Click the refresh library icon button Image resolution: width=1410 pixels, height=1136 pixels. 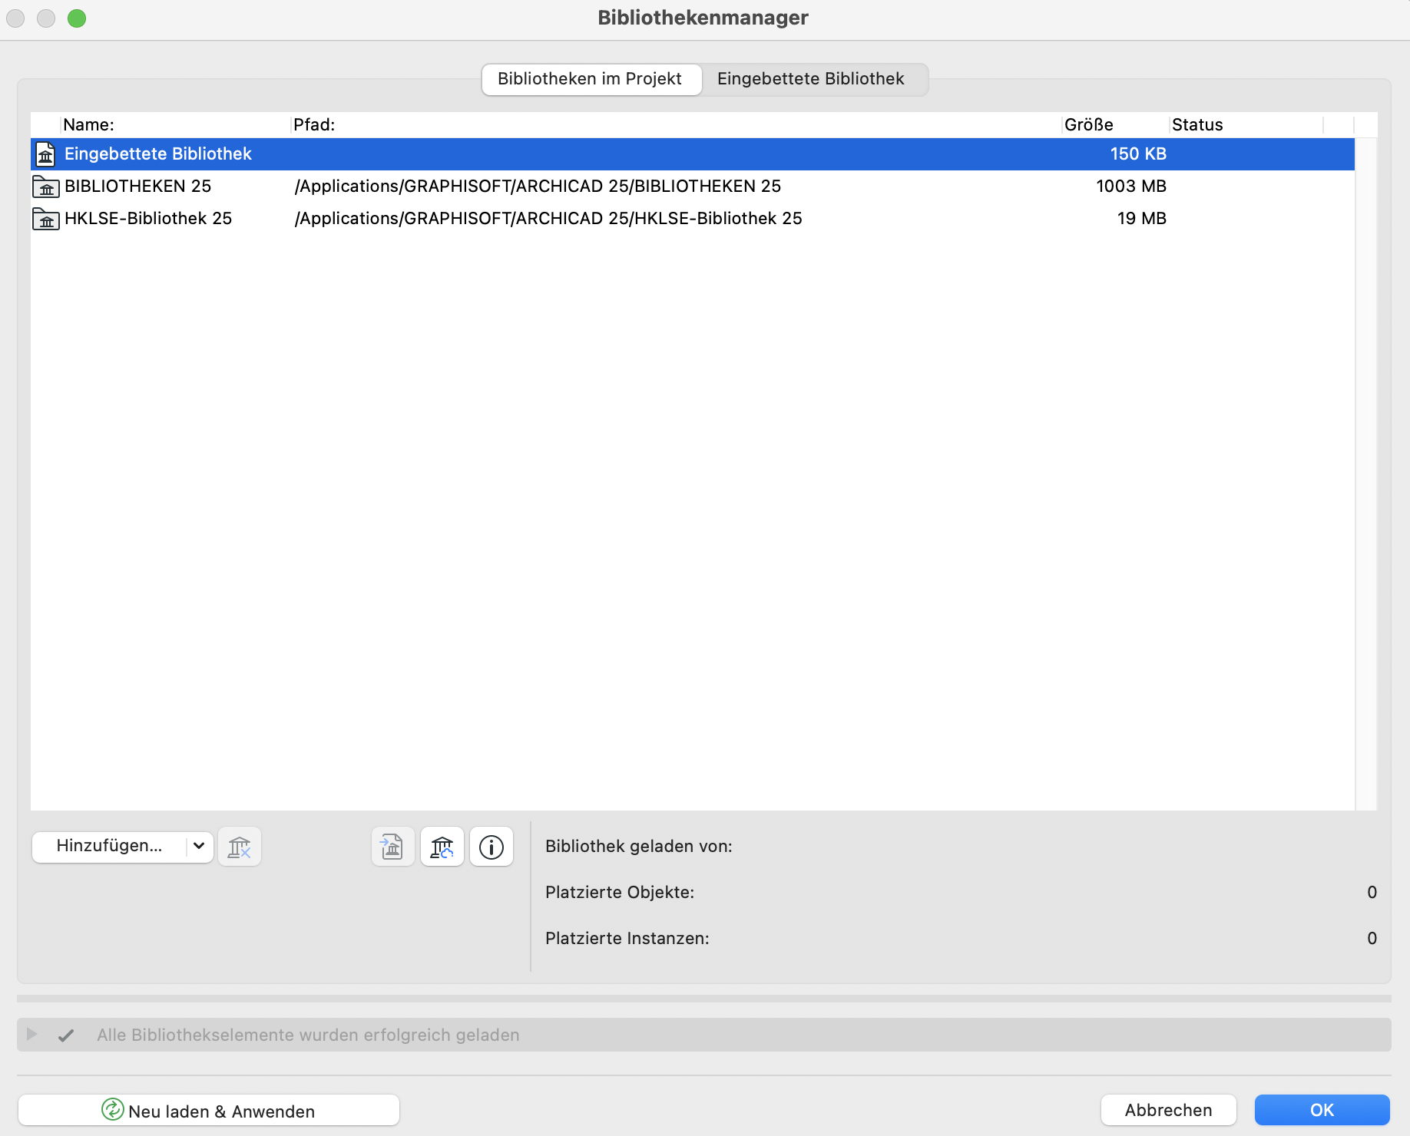(442, 847)
